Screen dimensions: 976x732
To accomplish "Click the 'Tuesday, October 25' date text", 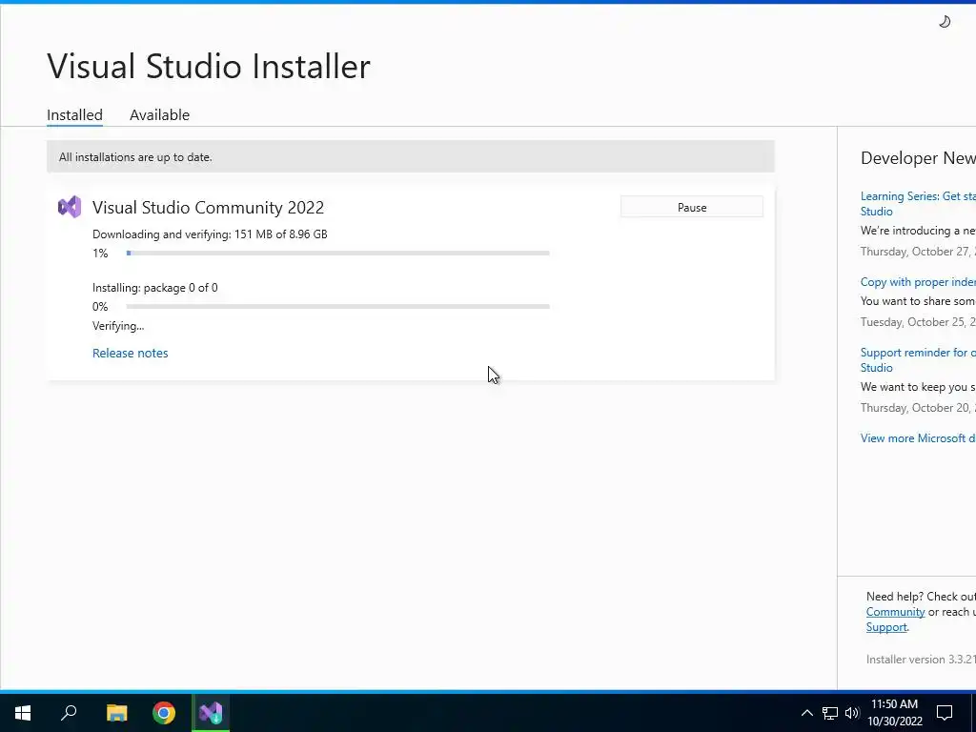I will pyautogui.click(x=918, y=322).
